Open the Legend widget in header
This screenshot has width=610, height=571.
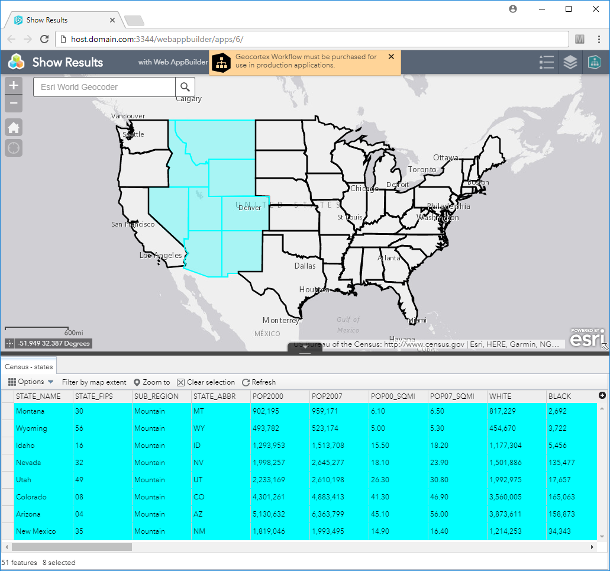coord(547,62)
